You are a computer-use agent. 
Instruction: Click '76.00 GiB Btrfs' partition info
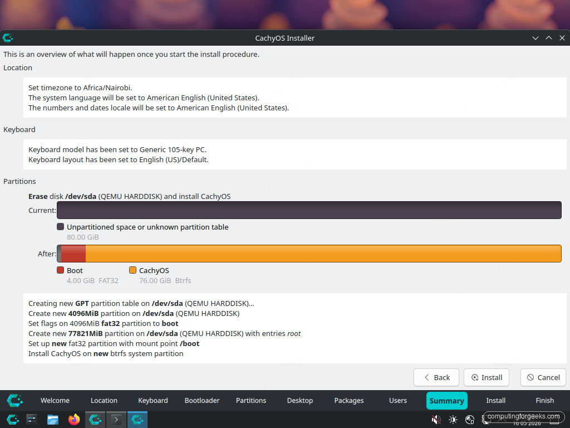click(165, 281)
